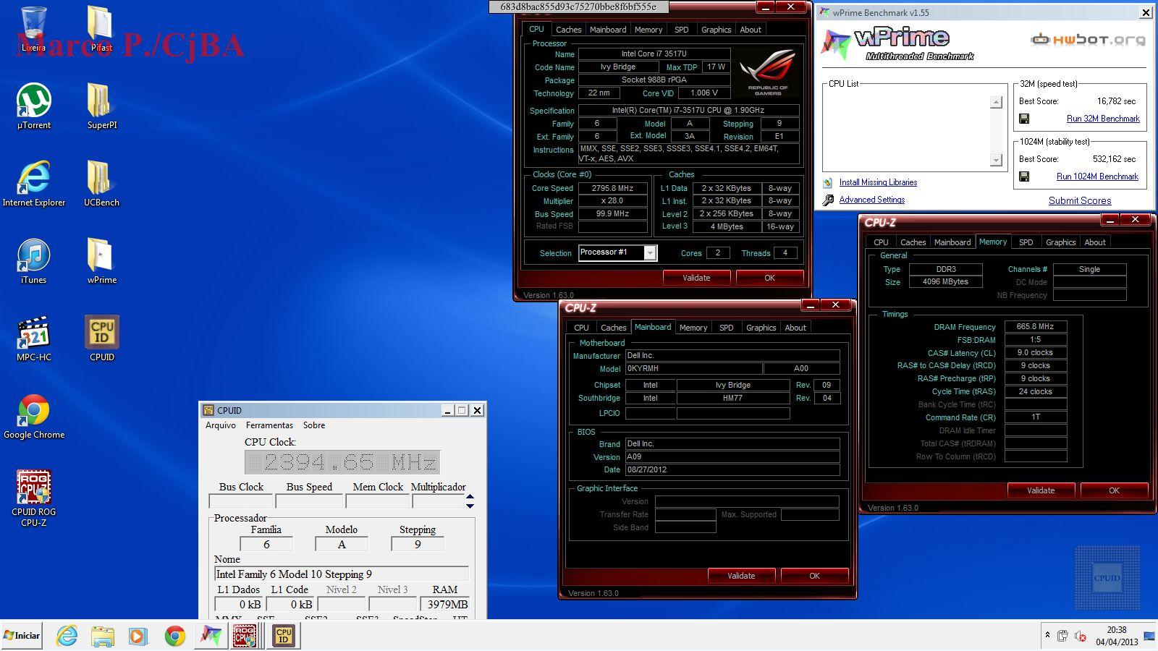Open Windows Media Player from taskbar
Screen dimensions: 1158x651
pyautogui.click(x=138, y=636)
